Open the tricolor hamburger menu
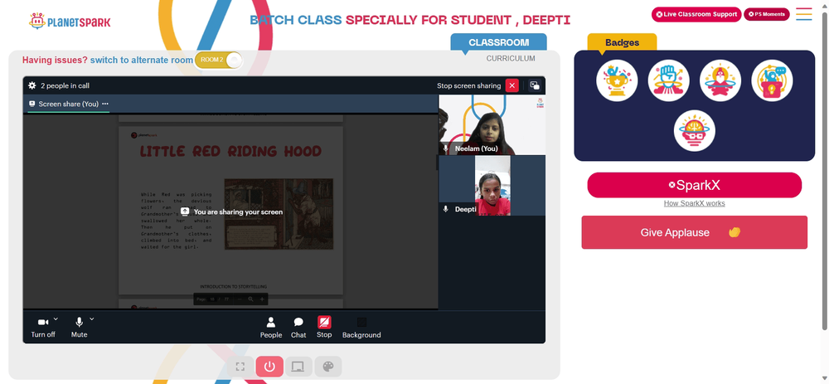Viewport: 829px width, 384px height. point(803,14)
